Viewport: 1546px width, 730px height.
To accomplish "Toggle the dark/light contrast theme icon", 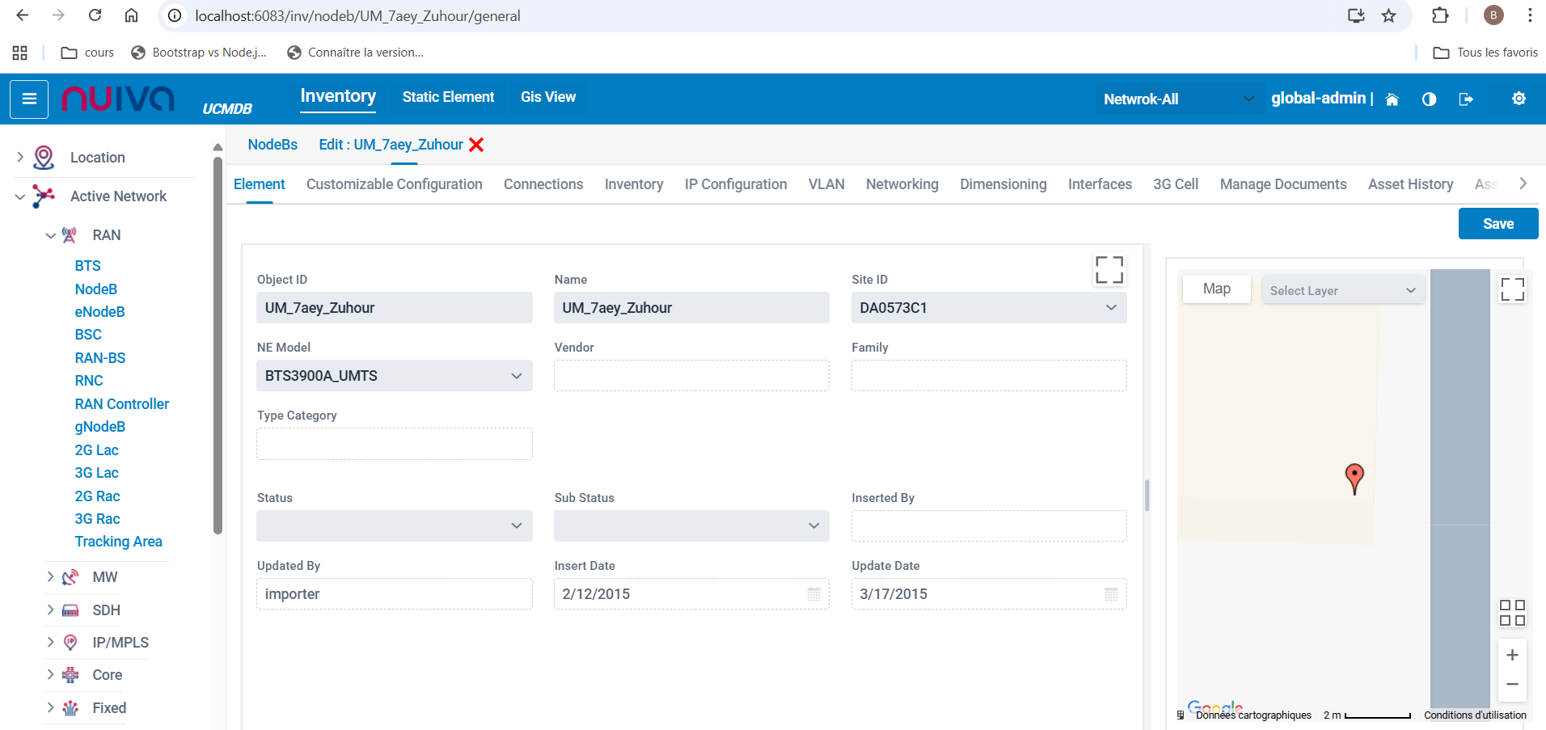I will point(1429,99).
